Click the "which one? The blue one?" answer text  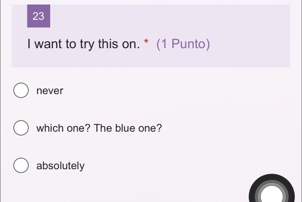tap(99, 128)
